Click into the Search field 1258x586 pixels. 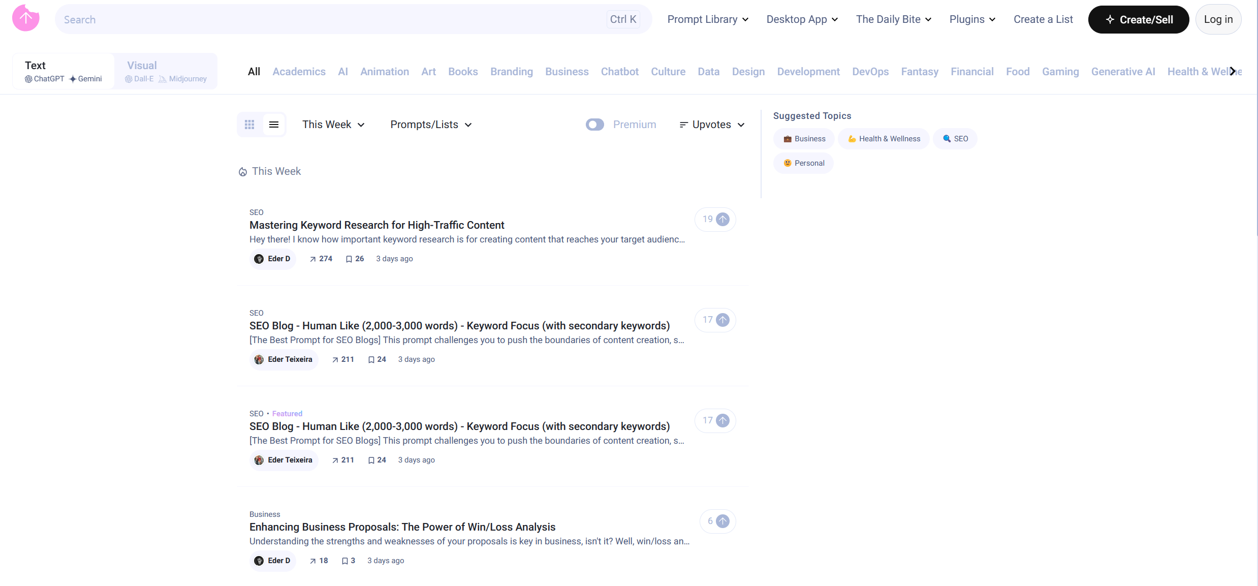pos(330,19)
